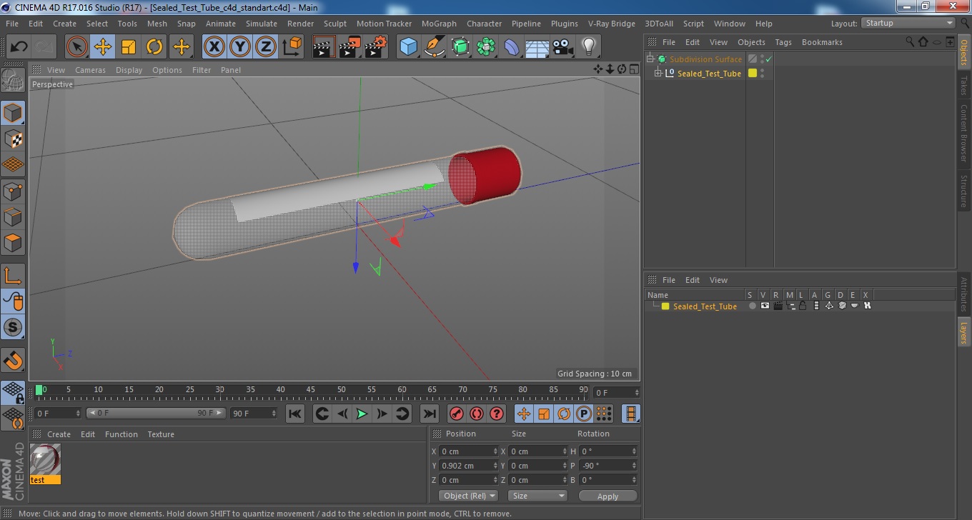Open the Mesh menu
This screenshot has height=520, width=972.
click(x=157, y=24)
